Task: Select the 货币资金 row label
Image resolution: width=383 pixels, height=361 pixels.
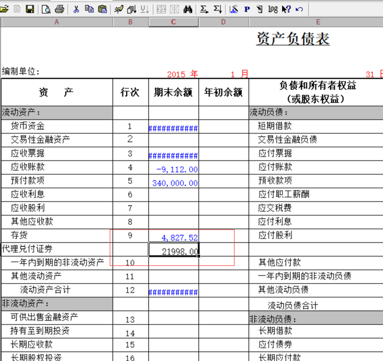Action: (x=28, y=126)
